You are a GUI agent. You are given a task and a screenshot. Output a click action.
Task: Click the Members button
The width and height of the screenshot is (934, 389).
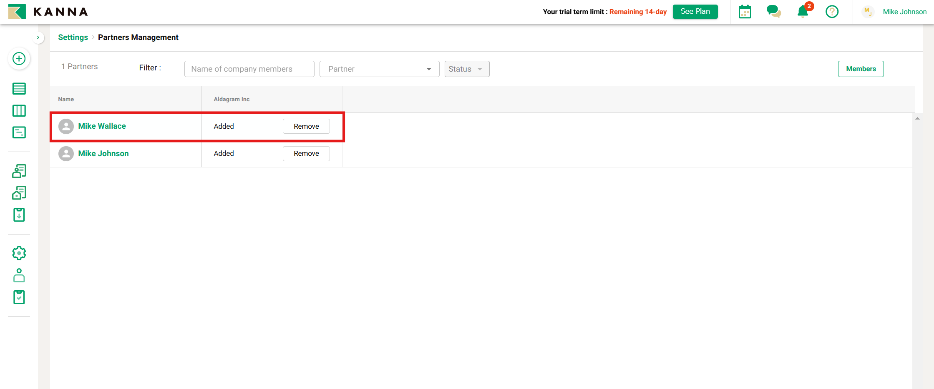pos(861,69)
